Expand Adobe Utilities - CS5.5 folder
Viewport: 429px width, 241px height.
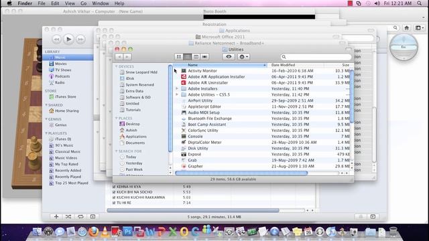(x=177, y=94)
